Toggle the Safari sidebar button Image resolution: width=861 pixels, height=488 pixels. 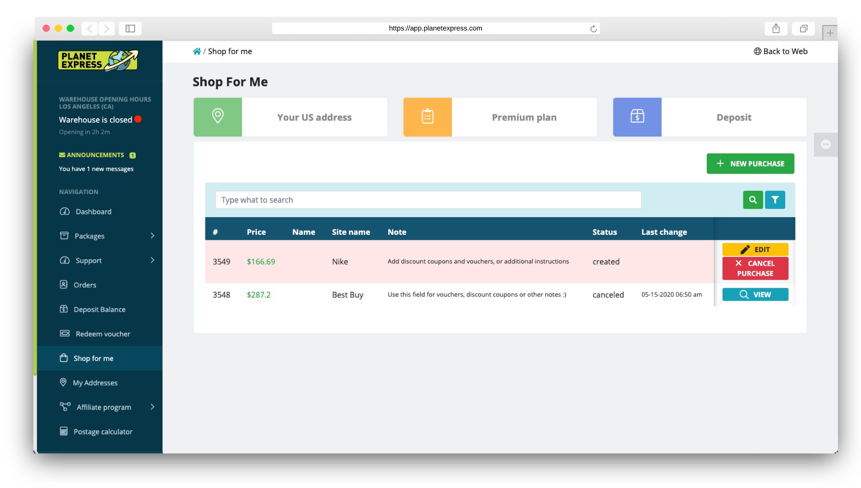130,29
